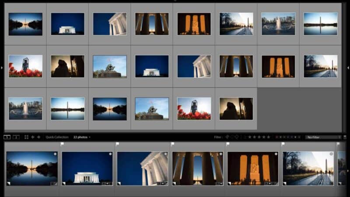Click badge icons on filmstrip orange columns photo
Image resolution: width=350 pixels, height=197 pixels.
coord(271,183)
